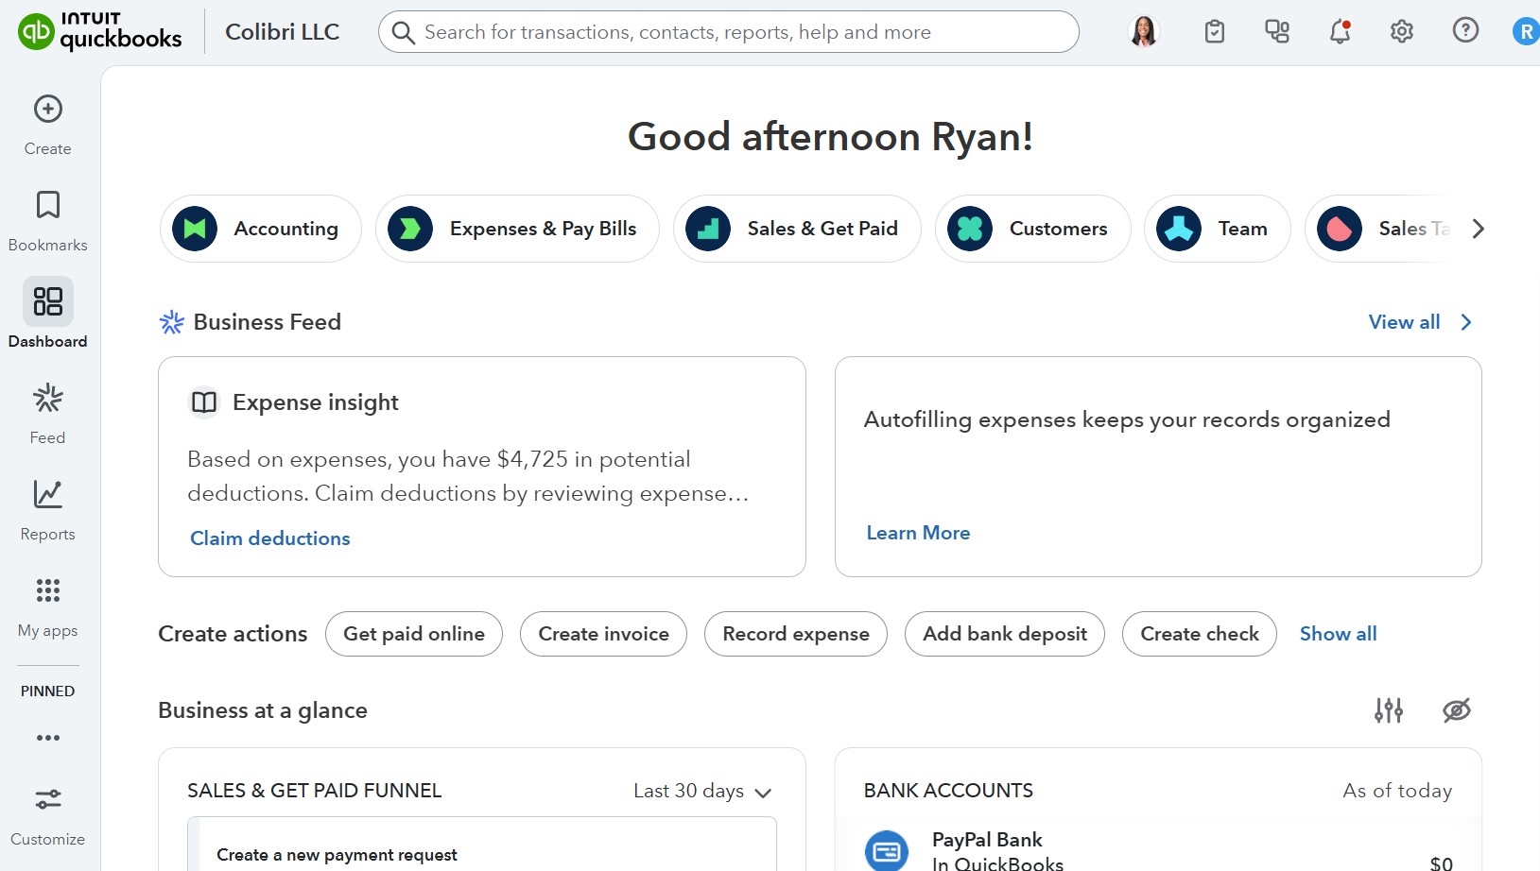Screen dimensions: 1540x871
Task: Open the Customers shortcut
Action: tap(1033, 229)
